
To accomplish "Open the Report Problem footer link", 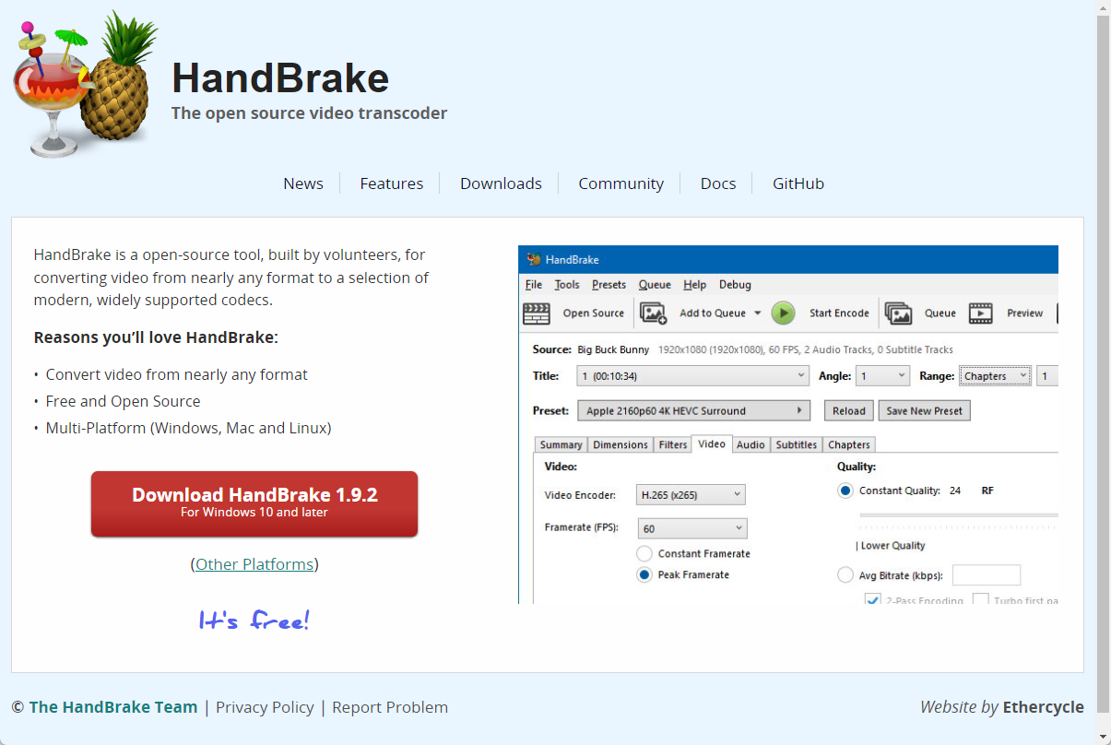I will coord(390,707).
